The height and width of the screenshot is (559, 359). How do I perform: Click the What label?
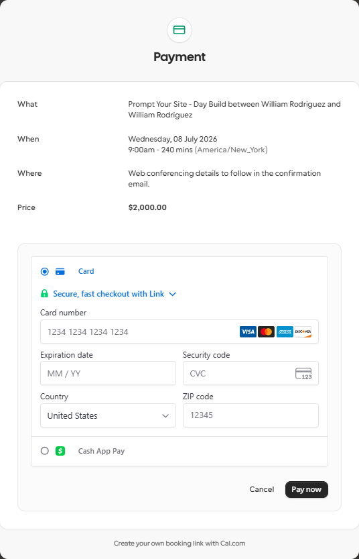coord(27,104)
